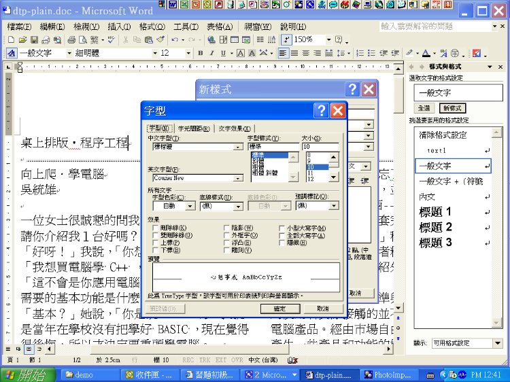Check the 陰影(W) shadow checkbox
This screenshot has height=382, width=510.
click(226, 228)
